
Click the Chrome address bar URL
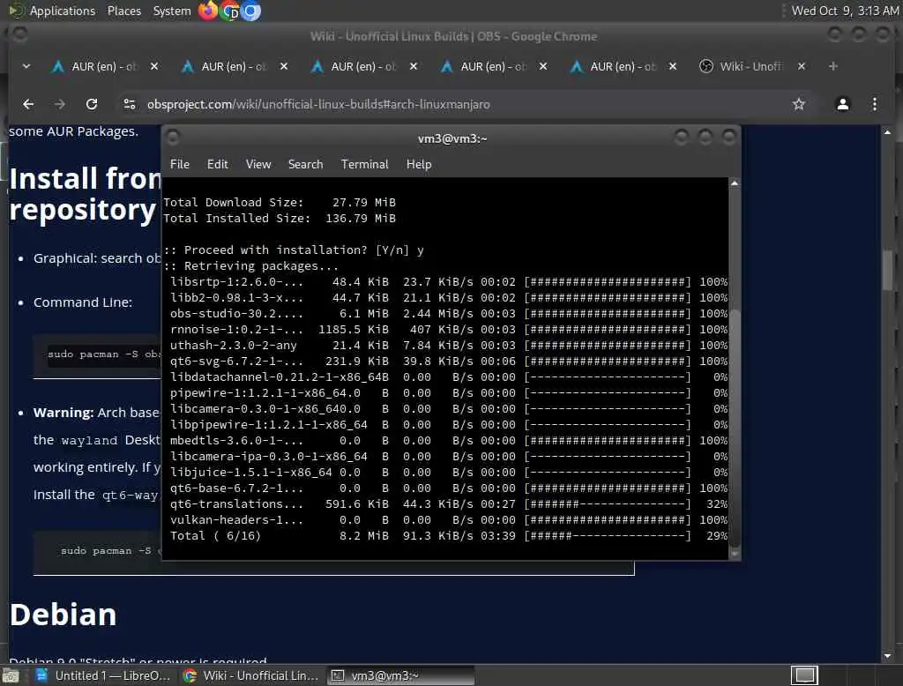[318, 104]
